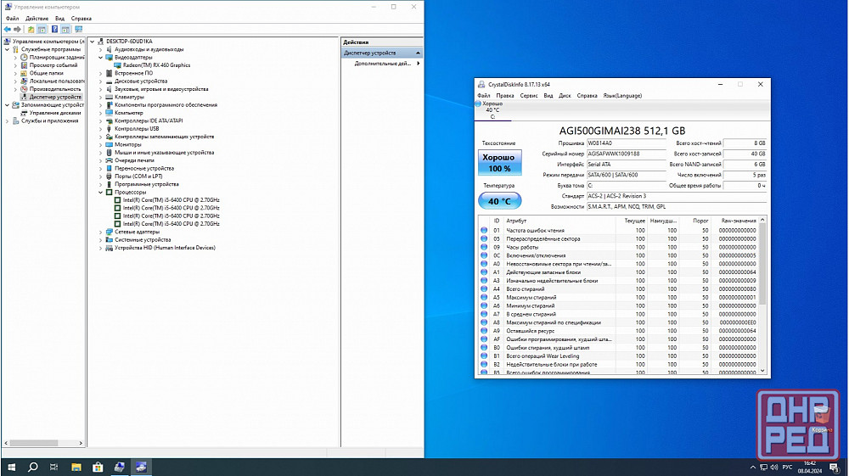This screenshot has width=849, height=476.
Task: Click the blue Help icon in the toolbar
Action: pos(54,29)
